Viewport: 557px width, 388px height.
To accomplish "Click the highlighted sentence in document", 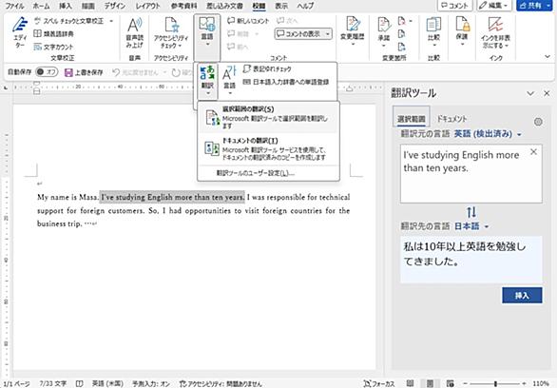I will pos(172,197).
